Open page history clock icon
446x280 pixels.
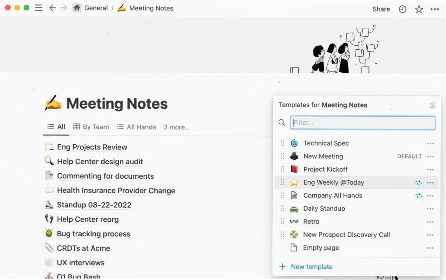403,9
